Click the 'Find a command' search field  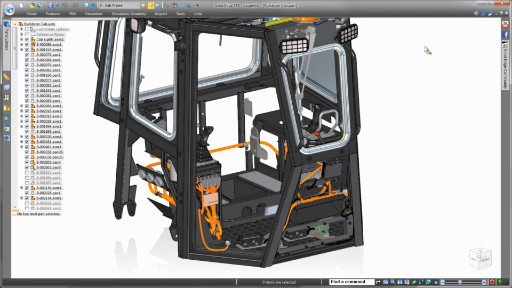(x=351, y=282)
